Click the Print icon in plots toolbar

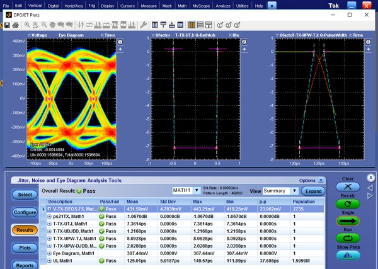tap(15, 26)
